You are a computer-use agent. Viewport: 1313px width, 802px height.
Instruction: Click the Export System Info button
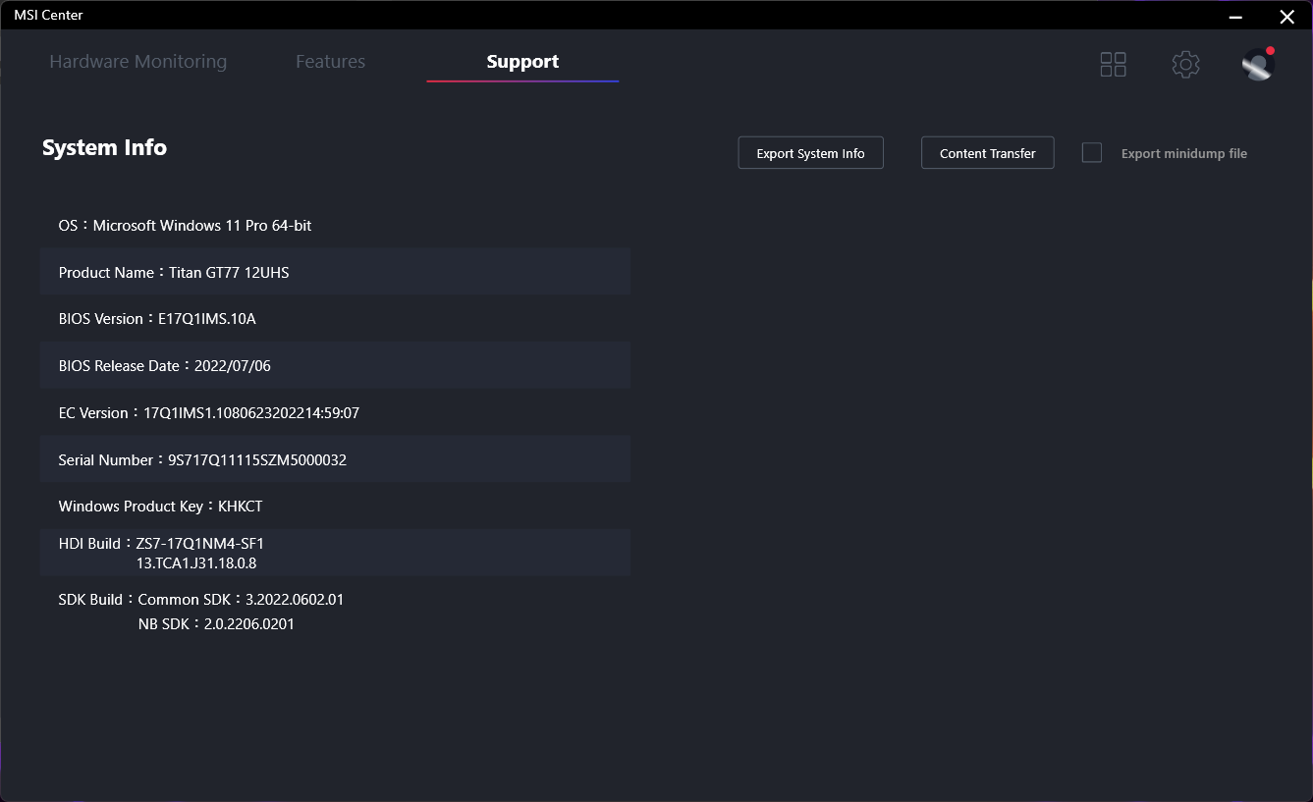(810, 153)
